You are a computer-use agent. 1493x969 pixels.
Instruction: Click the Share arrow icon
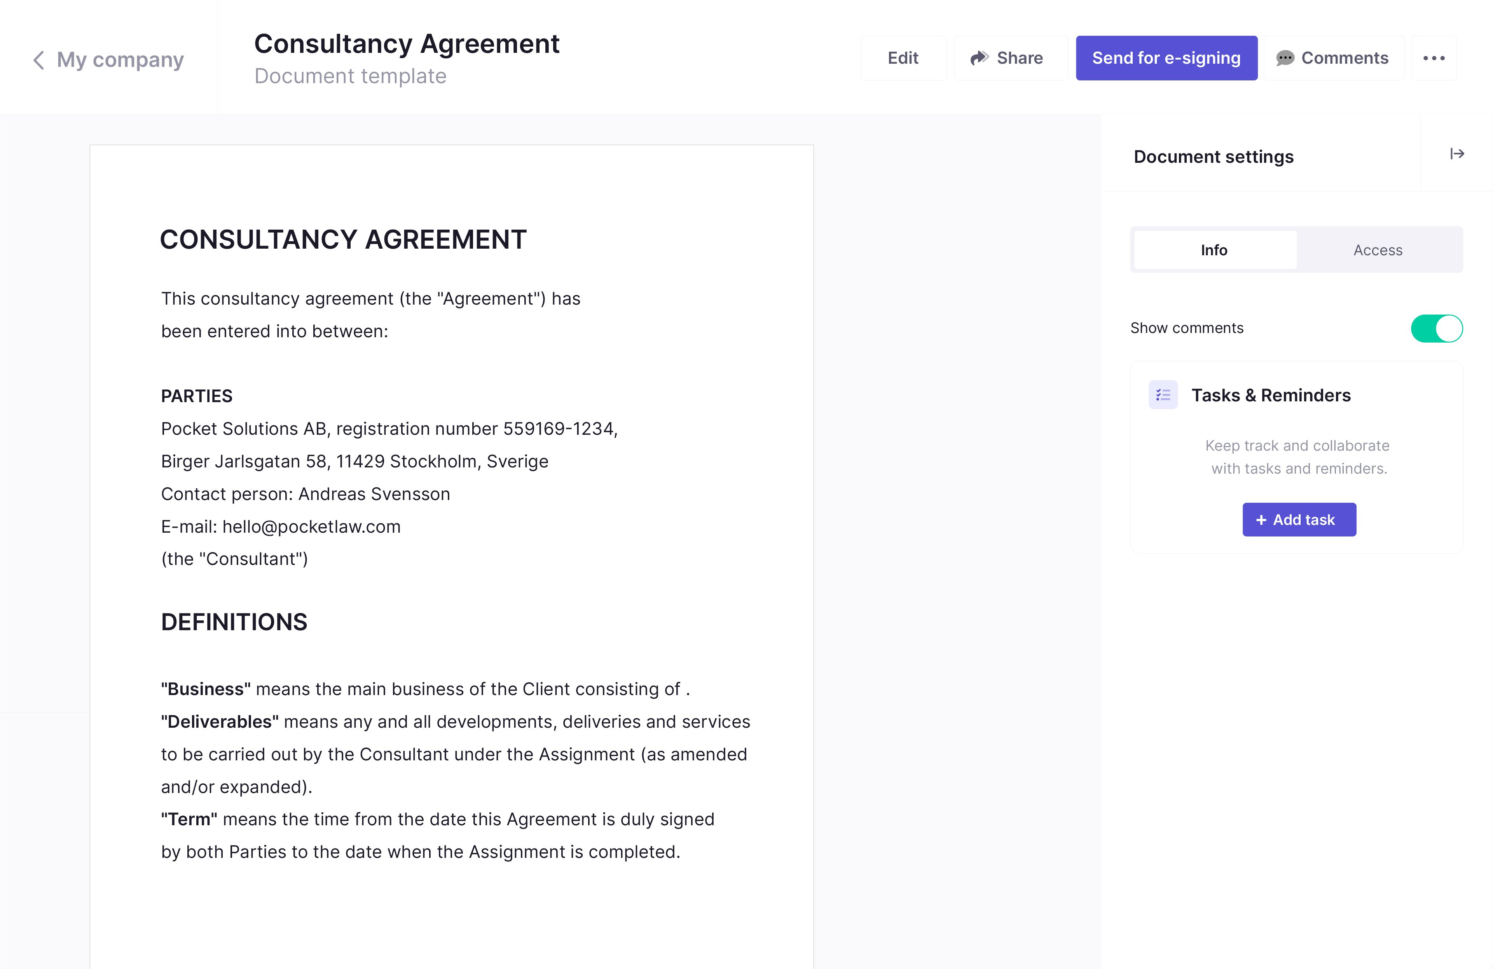(980, 58)
